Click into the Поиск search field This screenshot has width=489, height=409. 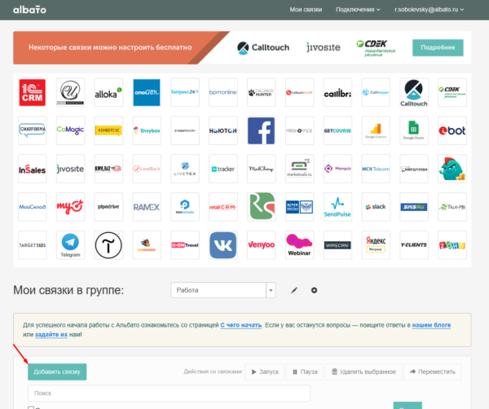pos(169,394)
